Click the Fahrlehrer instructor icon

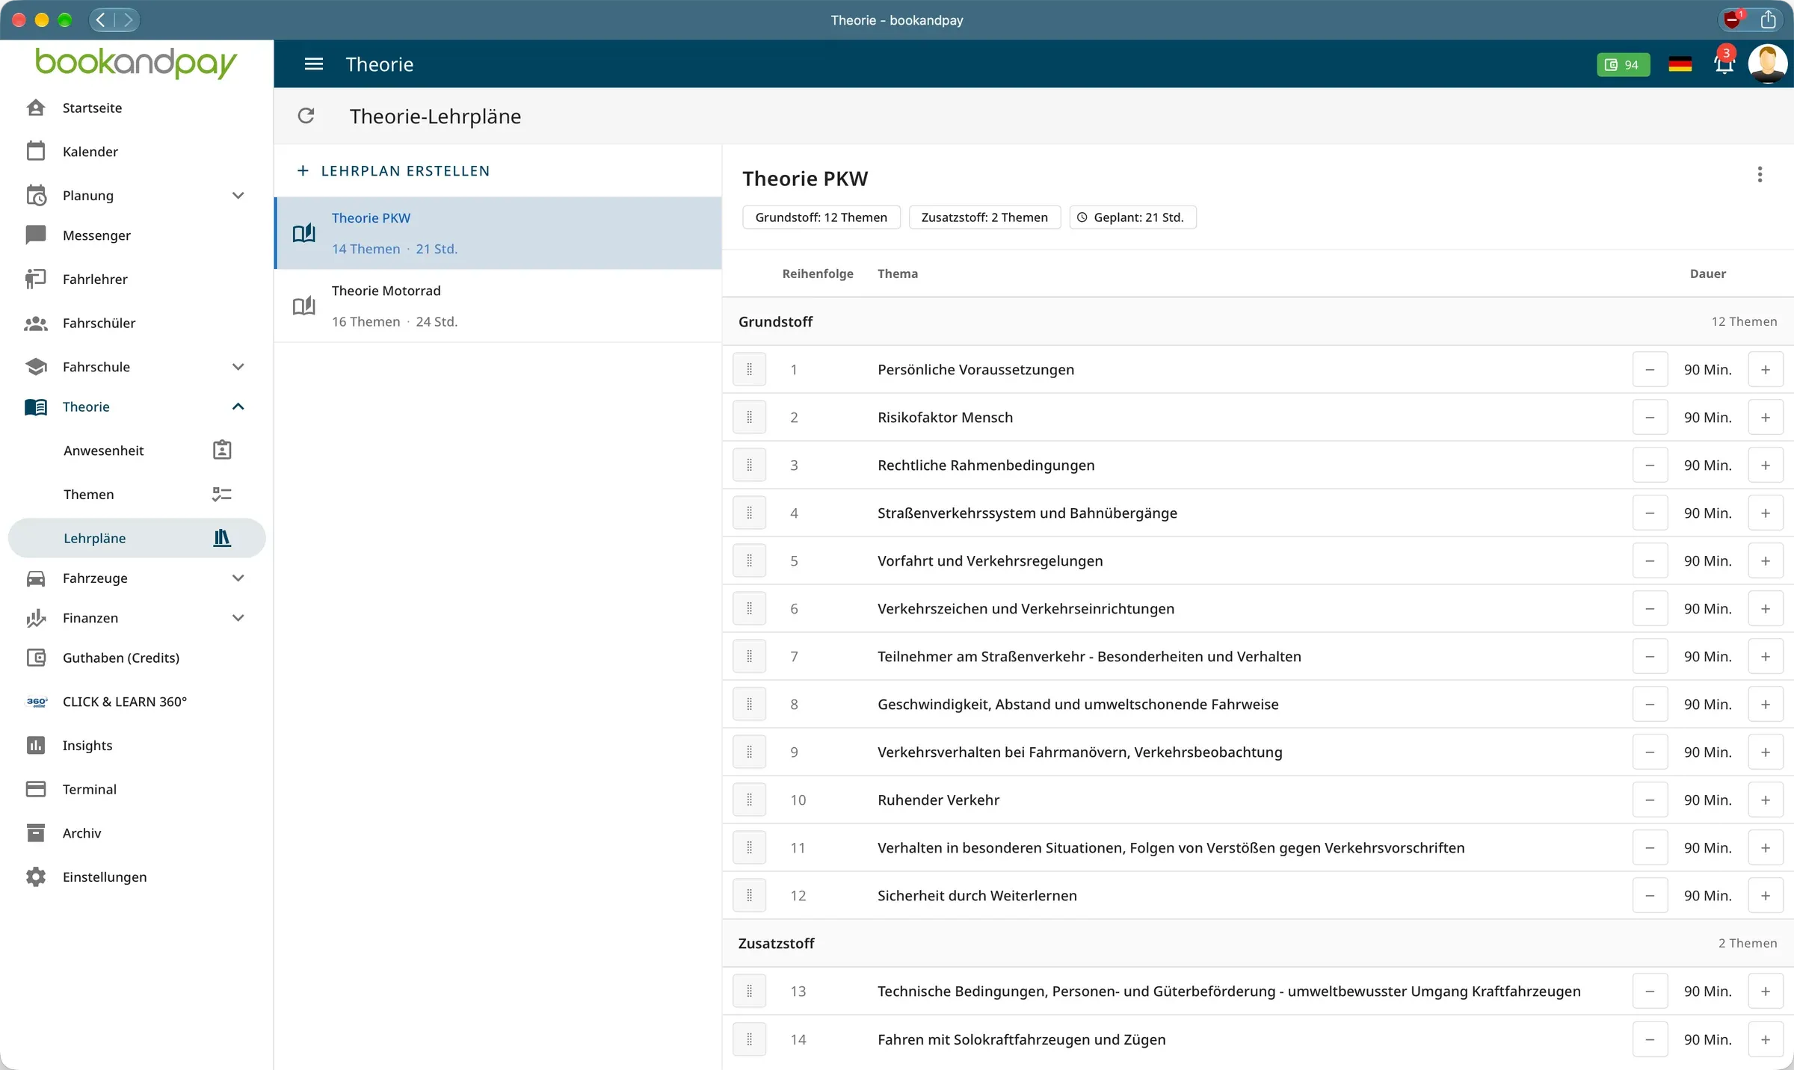pos(36,279)
